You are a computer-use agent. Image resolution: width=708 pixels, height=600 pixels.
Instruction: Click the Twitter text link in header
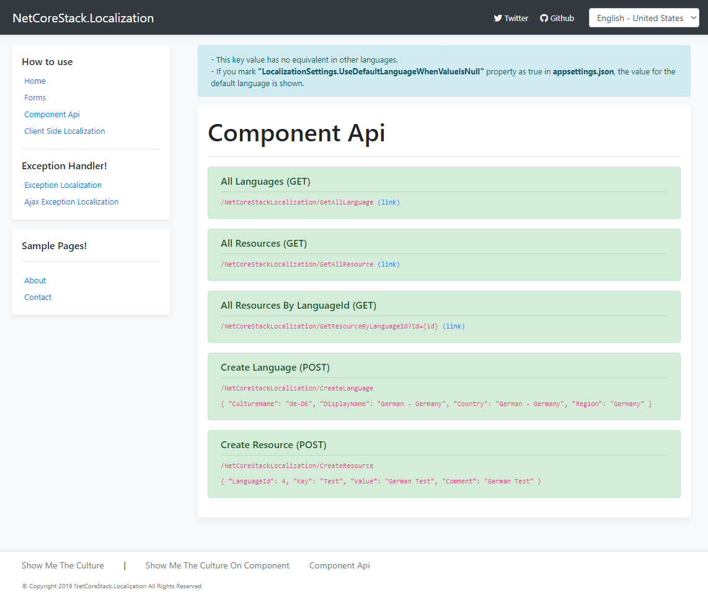click(x=516, y=19)
